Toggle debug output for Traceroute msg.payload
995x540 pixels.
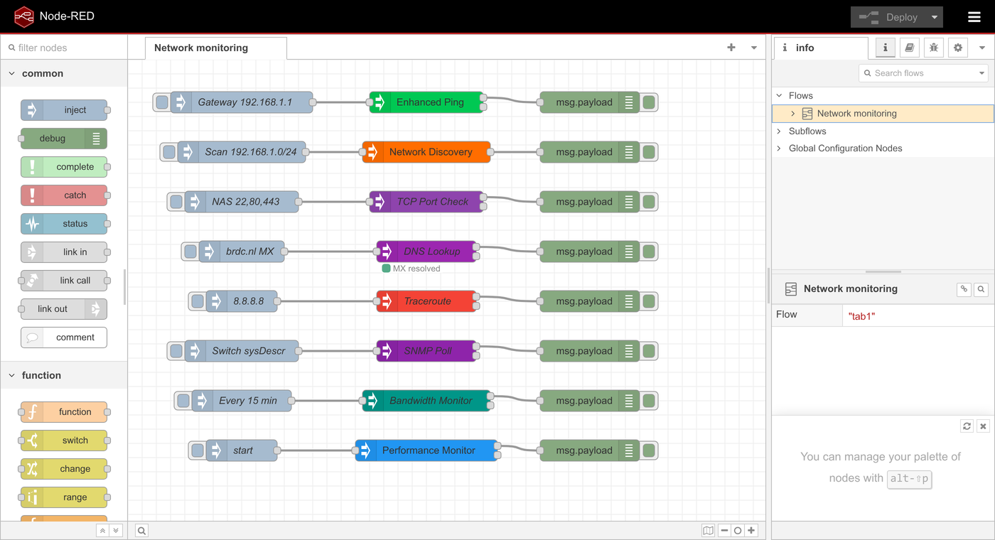tap(649, 301)
